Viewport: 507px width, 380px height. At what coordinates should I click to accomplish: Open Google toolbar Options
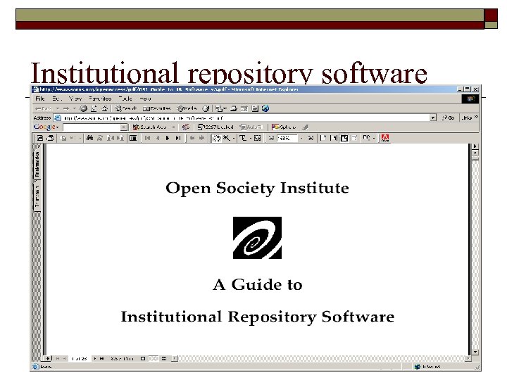point(284,127)
